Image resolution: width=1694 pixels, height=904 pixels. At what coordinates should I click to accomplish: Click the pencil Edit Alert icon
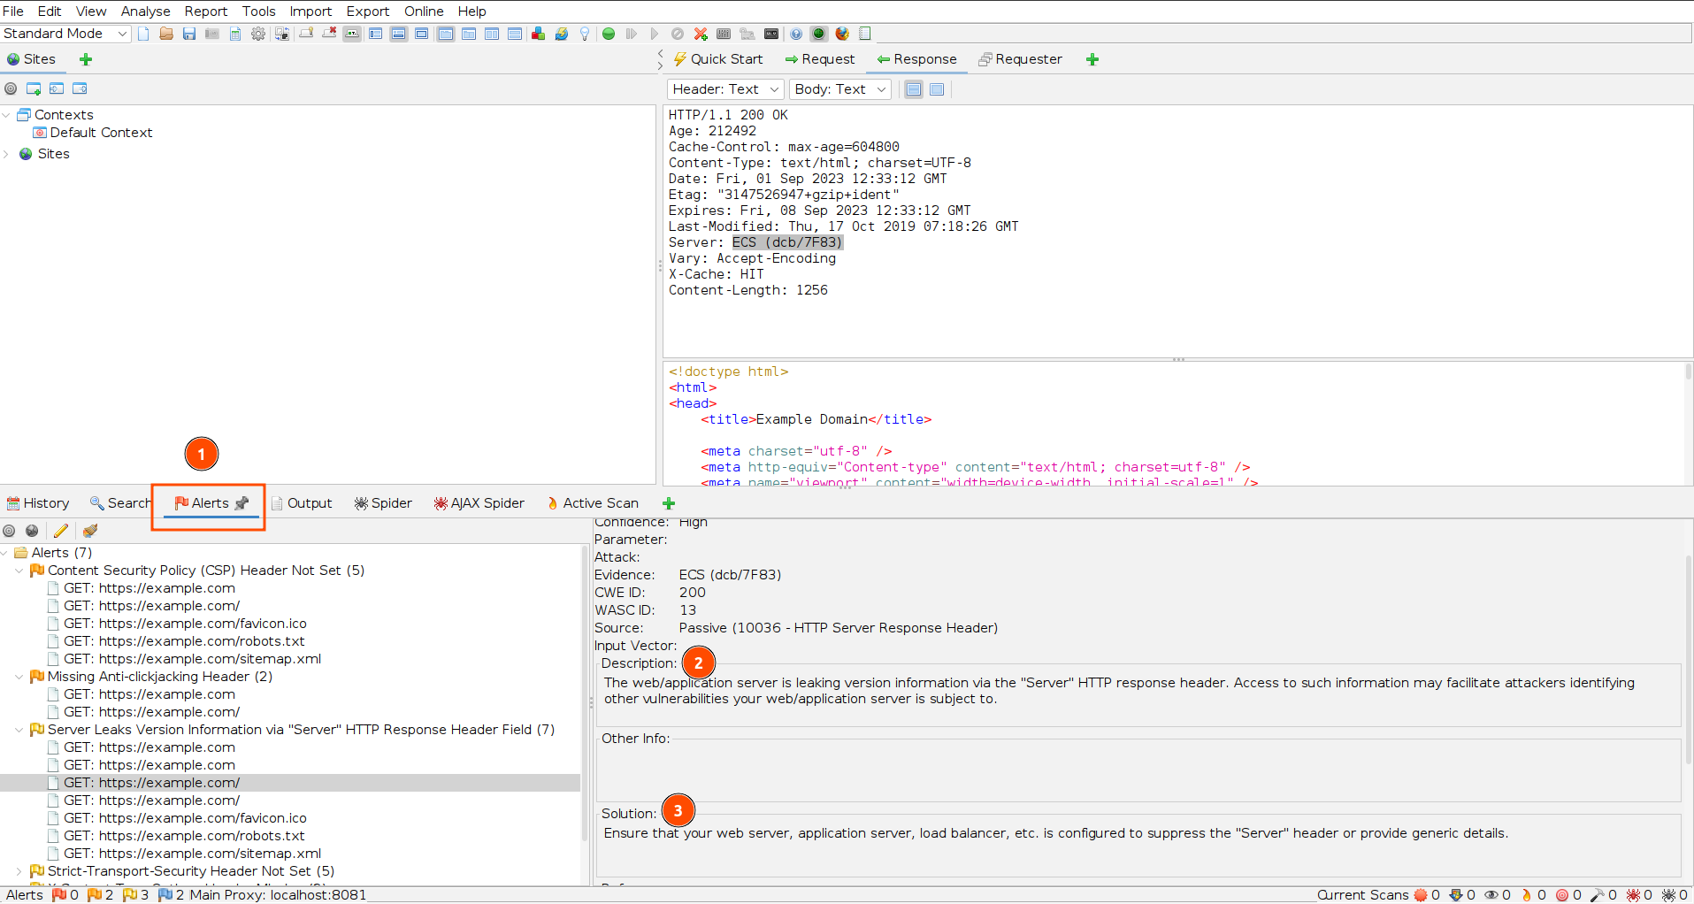click(x=61, y=531)
